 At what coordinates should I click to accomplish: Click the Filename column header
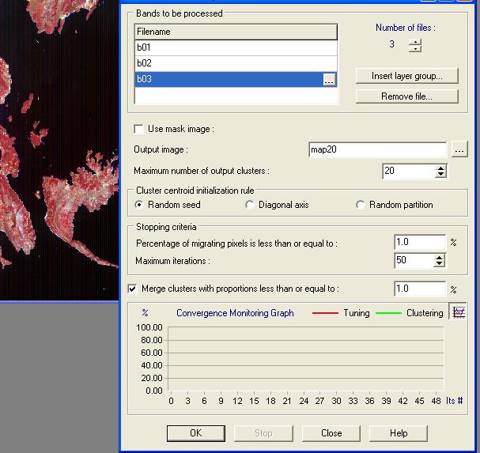236,32
